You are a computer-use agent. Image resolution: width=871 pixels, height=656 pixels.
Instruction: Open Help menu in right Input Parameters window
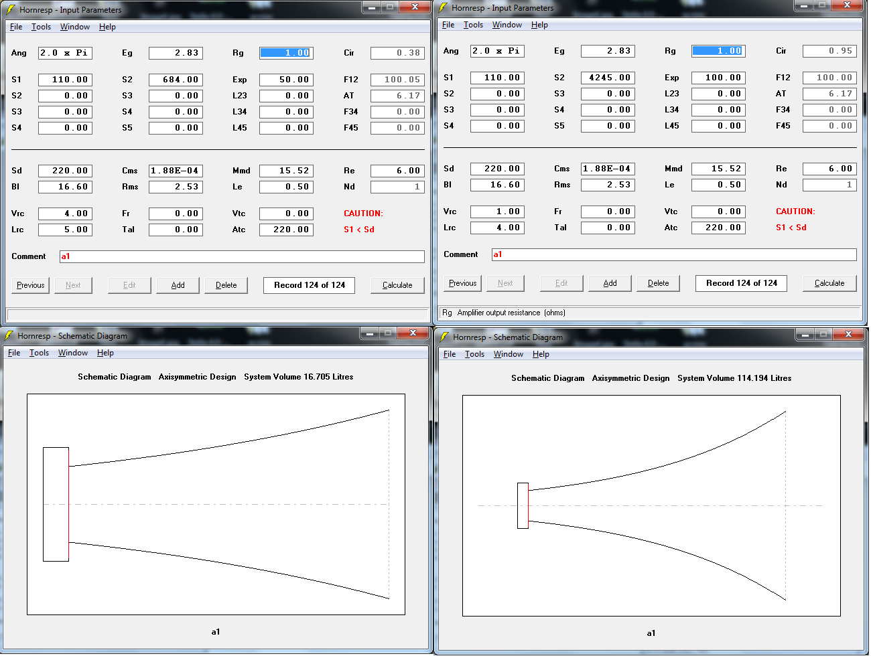539,25
